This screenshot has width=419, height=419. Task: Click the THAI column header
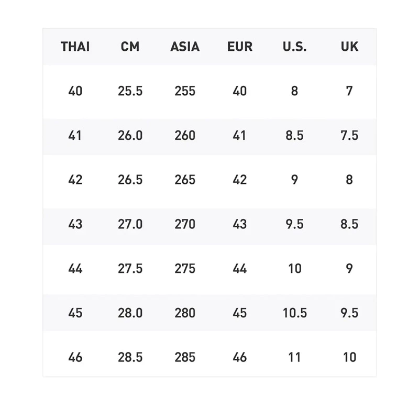click(75, 47)
